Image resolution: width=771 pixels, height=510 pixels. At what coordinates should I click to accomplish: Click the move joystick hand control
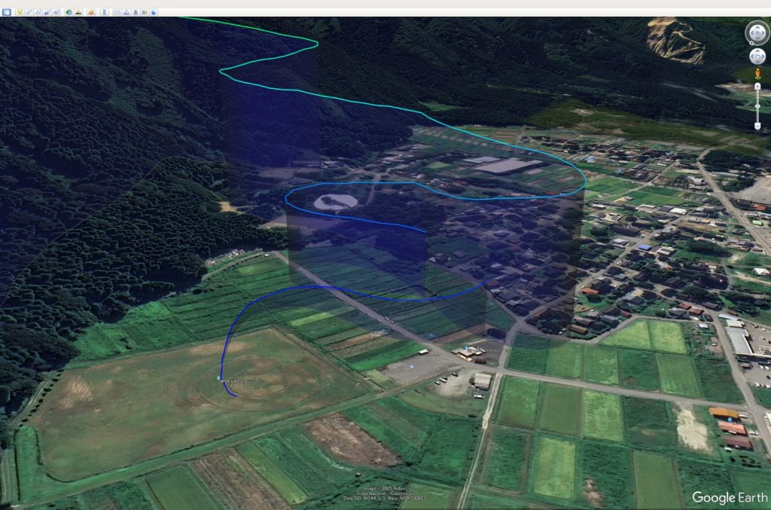point(757,57)
